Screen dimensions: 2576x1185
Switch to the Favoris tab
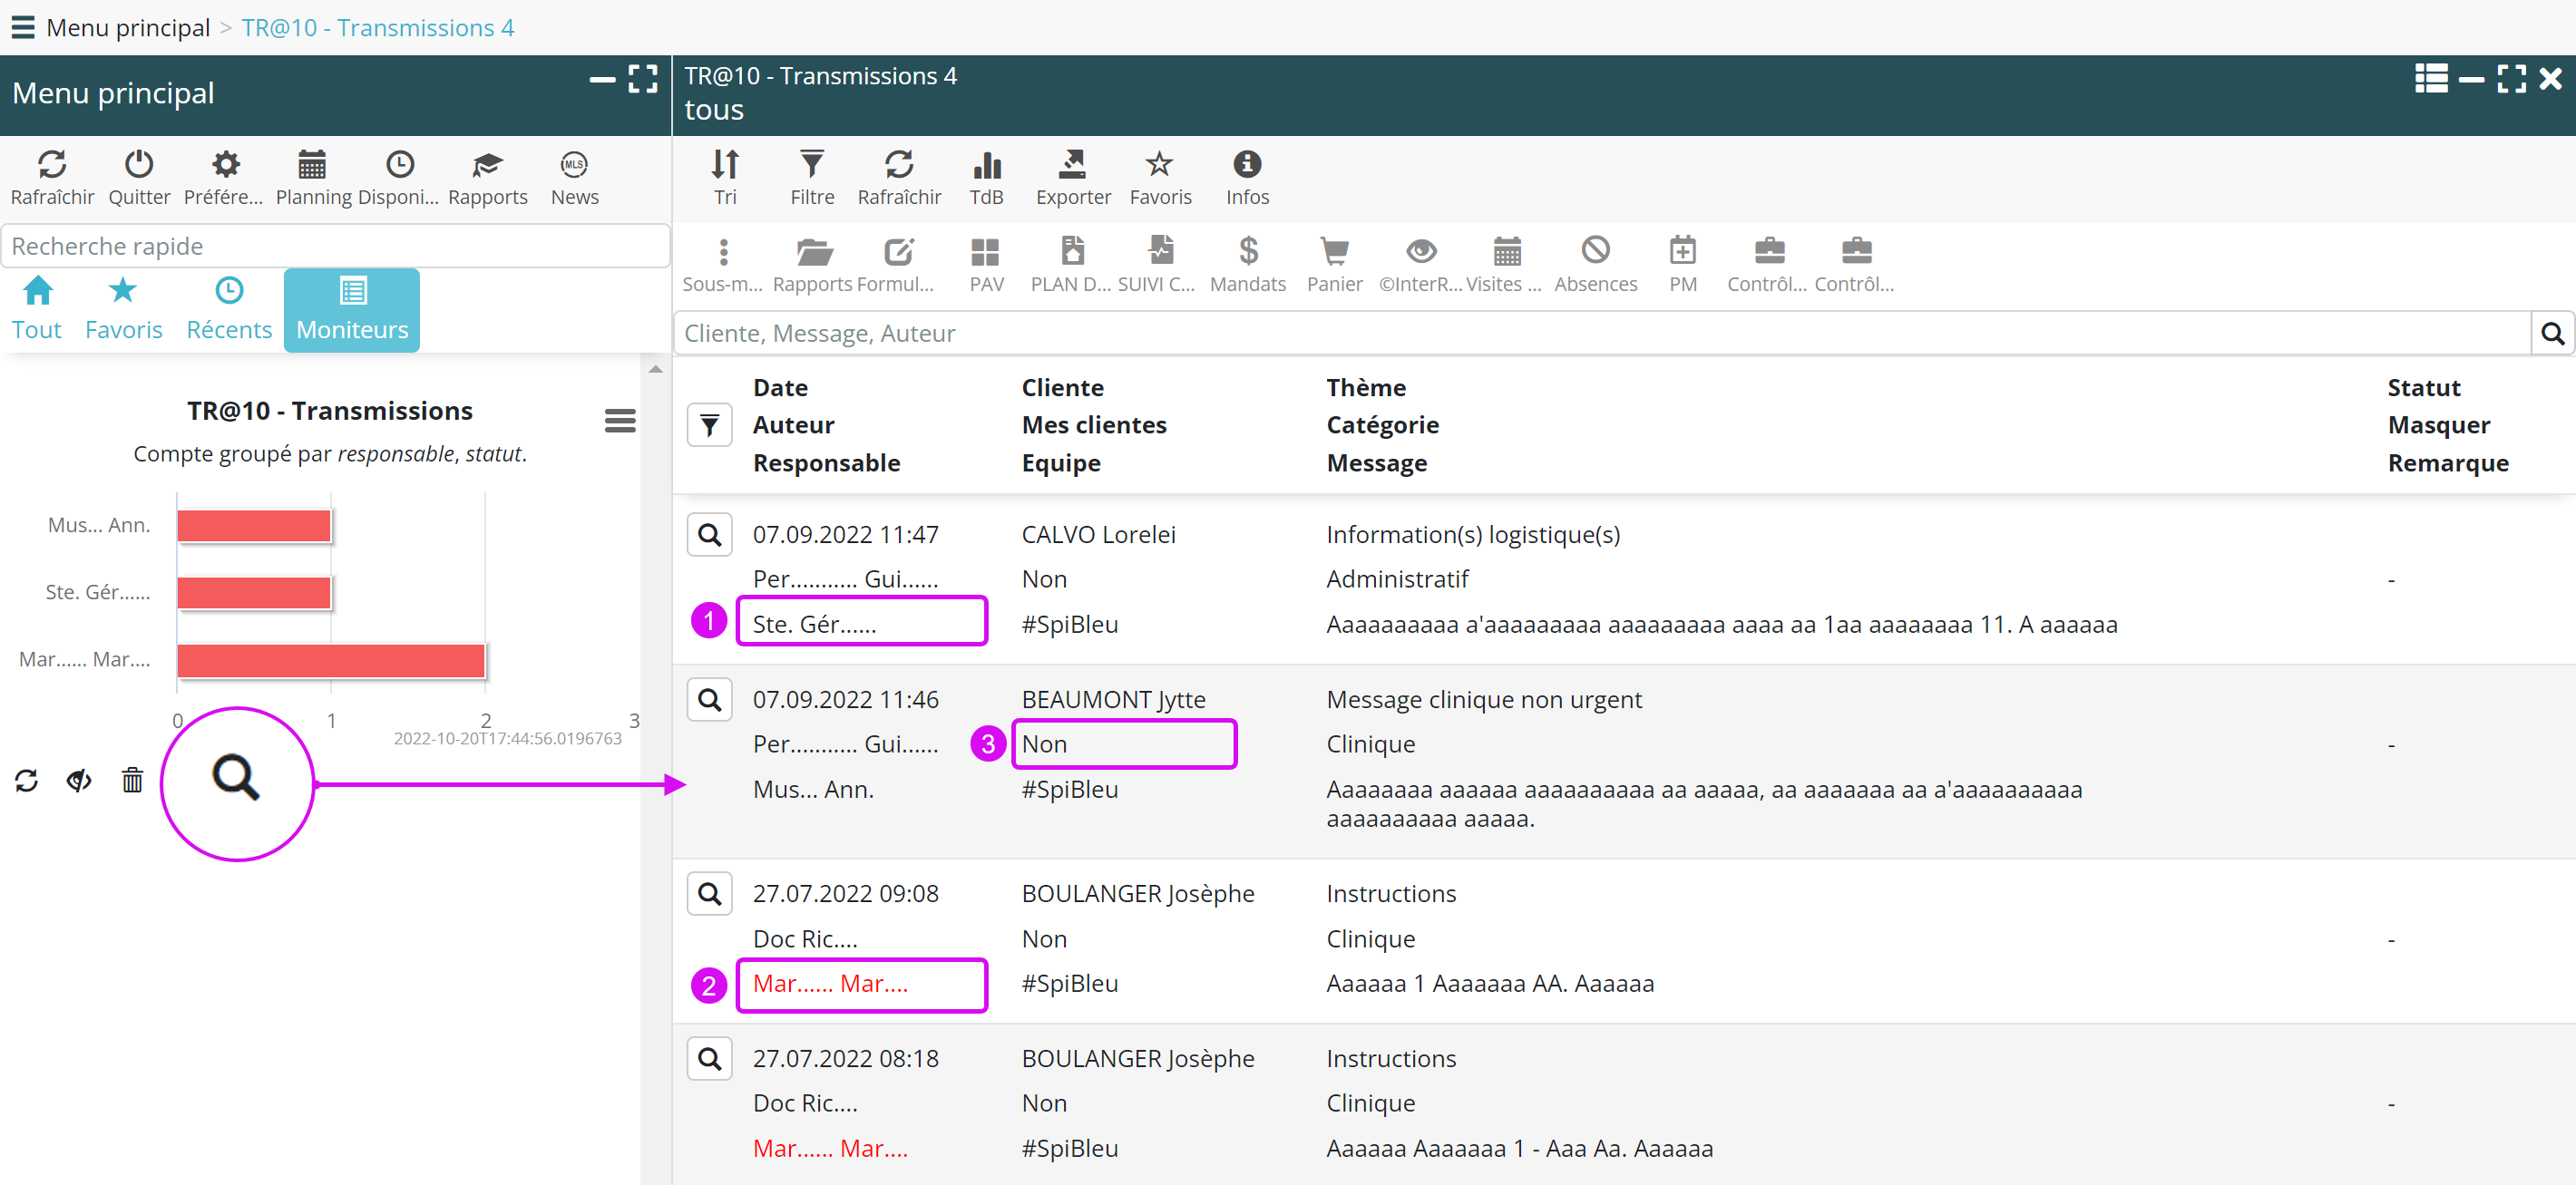(123, 309)
